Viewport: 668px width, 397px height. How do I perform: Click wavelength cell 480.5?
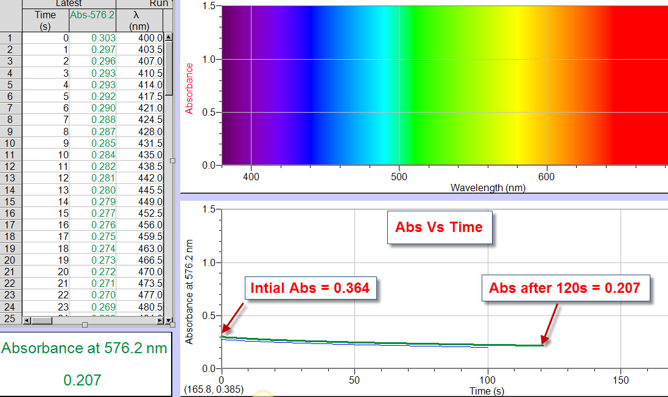[x=139, y=307]
